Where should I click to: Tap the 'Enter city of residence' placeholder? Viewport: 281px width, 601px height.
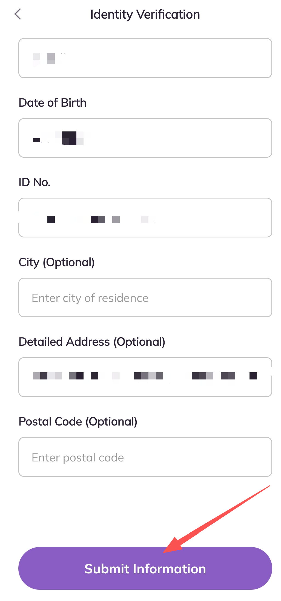[x=90, y=298]
